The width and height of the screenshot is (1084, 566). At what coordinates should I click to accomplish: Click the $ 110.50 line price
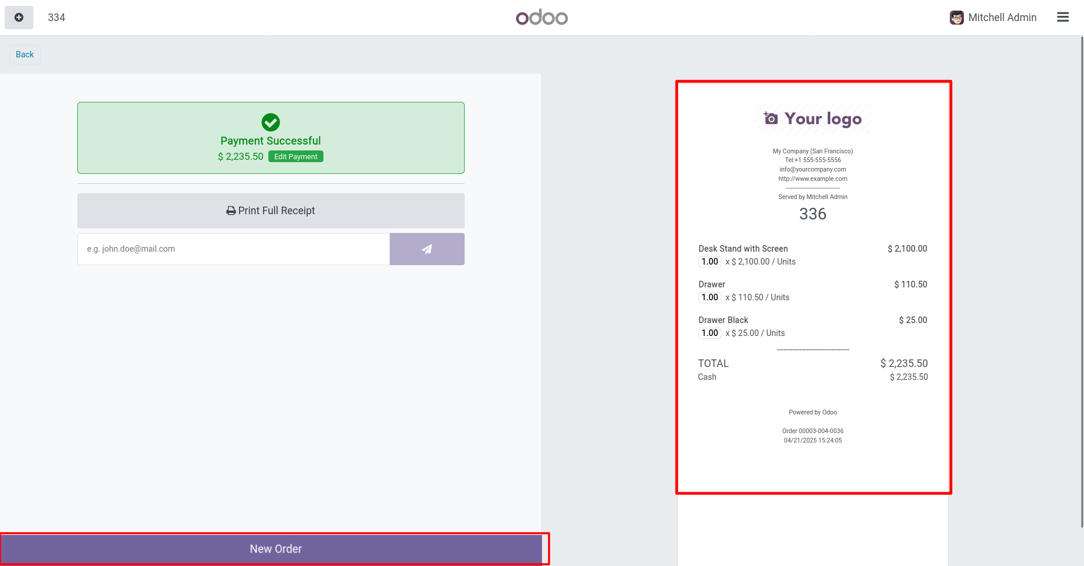[911, 284]
